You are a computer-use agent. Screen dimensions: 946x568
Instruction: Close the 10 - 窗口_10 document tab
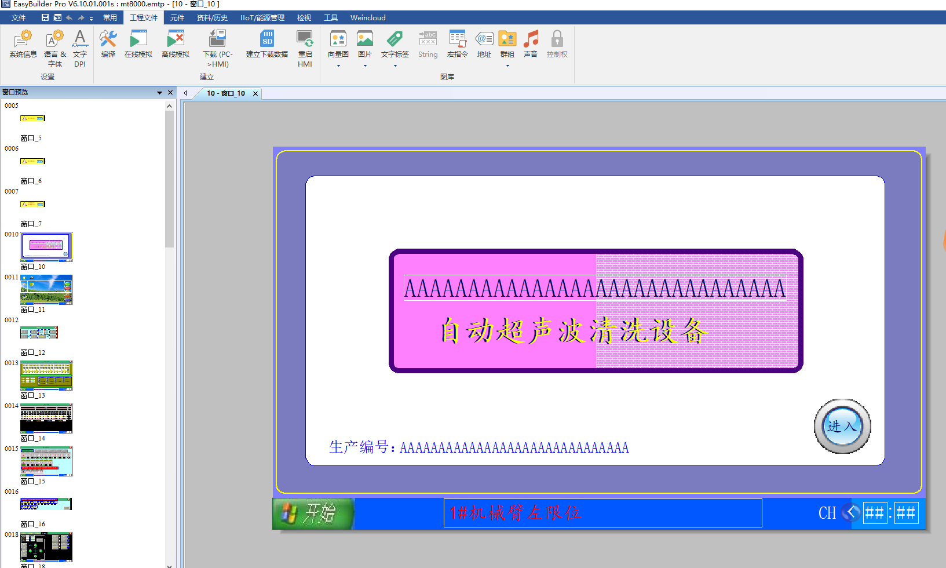255,93
